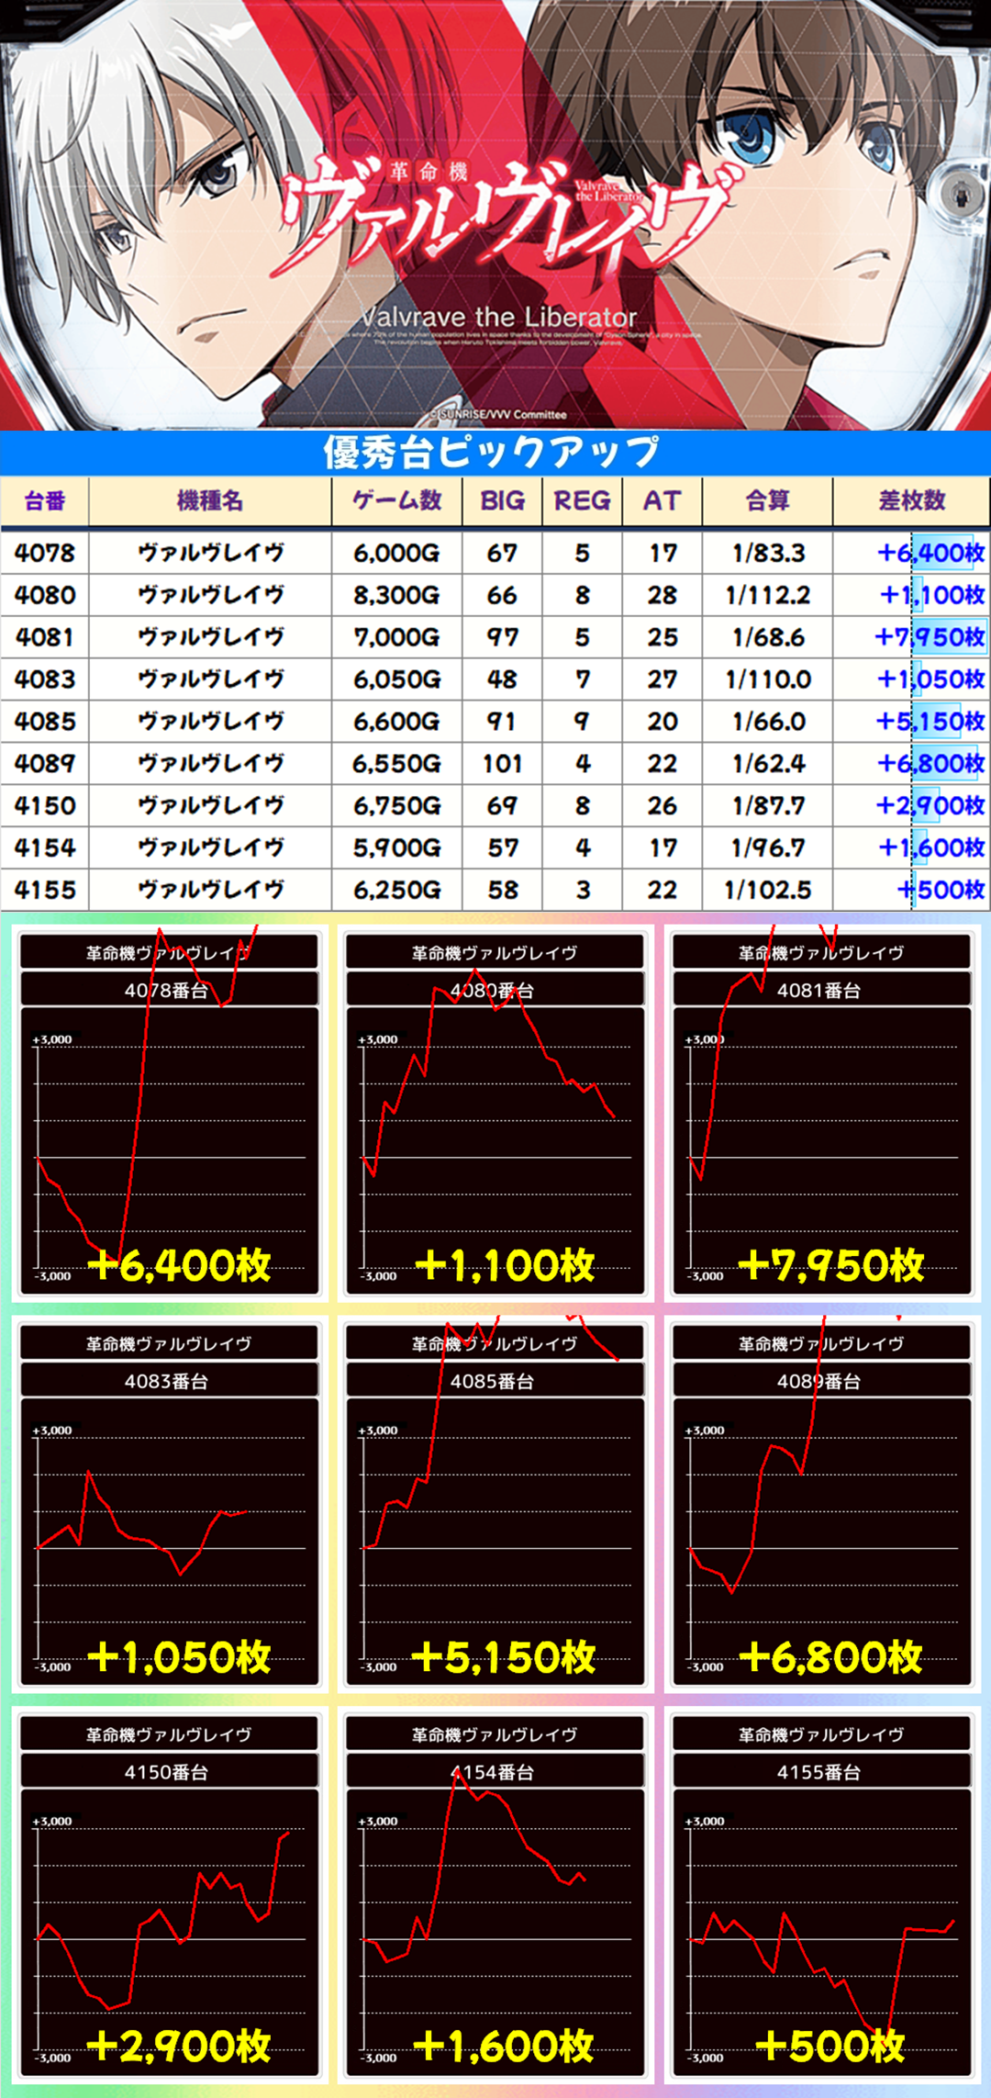Open the 4150番台 graph card
The height and width of the screenshot is (2098, 991).
point(169,1894)
